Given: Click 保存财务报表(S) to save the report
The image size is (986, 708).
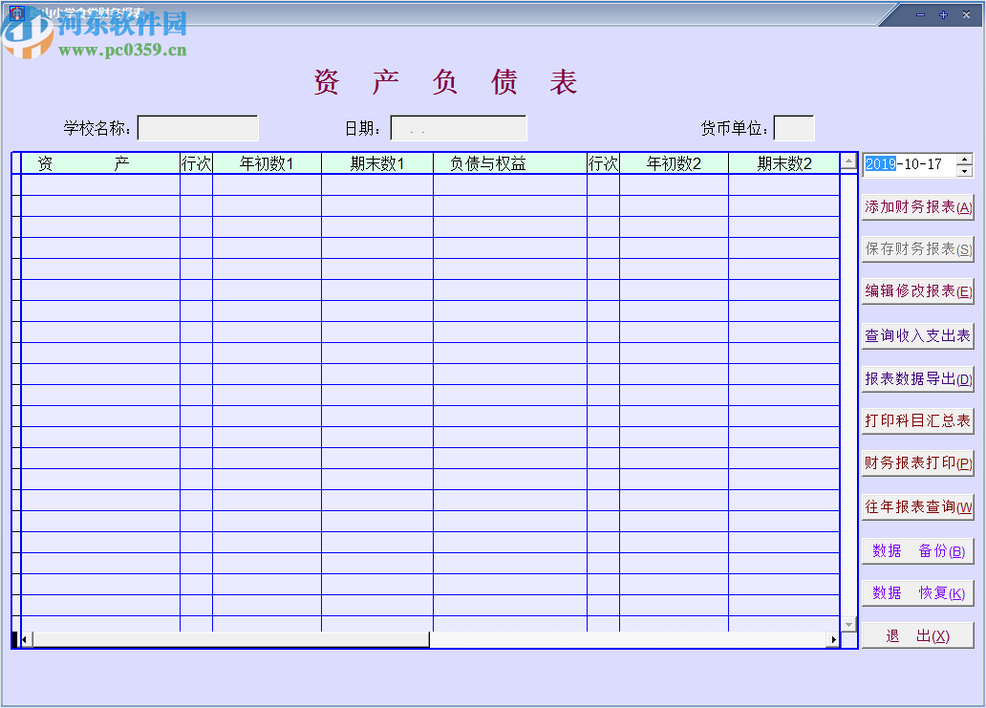Looking at the screenshot, I should (917, 248).
